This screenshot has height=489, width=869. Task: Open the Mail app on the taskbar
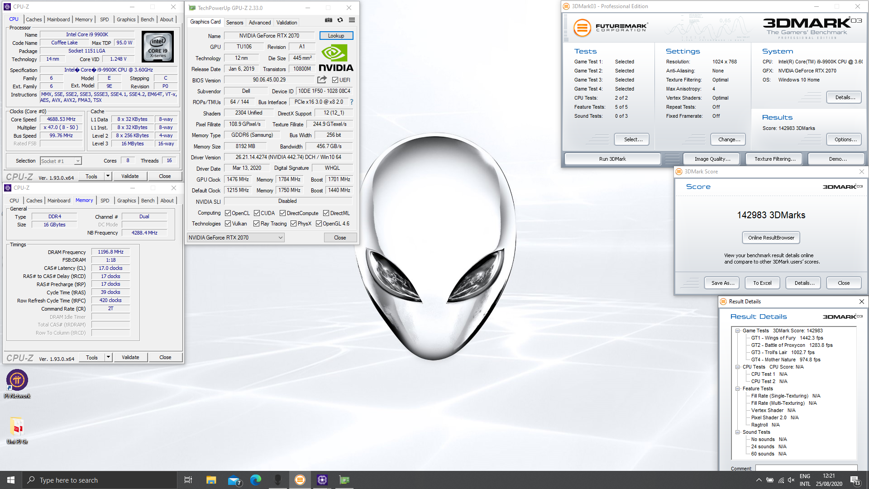coord(234,480)
